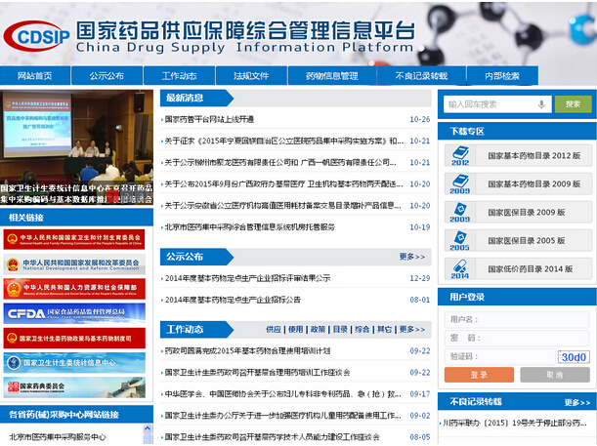This screenshot has width=597, height=446.
Task: Open the 柳州市聚龙医药 announcement news item
Action: [280, 163]
